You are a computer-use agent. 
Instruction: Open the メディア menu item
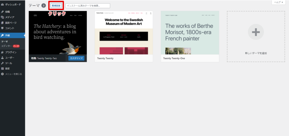[12, 17]
